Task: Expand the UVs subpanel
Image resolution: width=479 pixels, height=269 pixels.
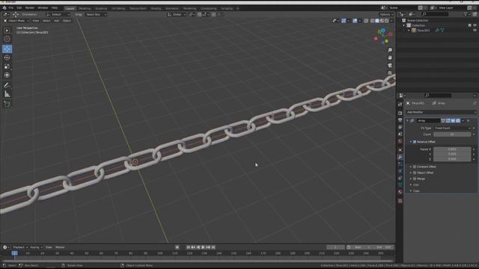Action: click(416, 185)
